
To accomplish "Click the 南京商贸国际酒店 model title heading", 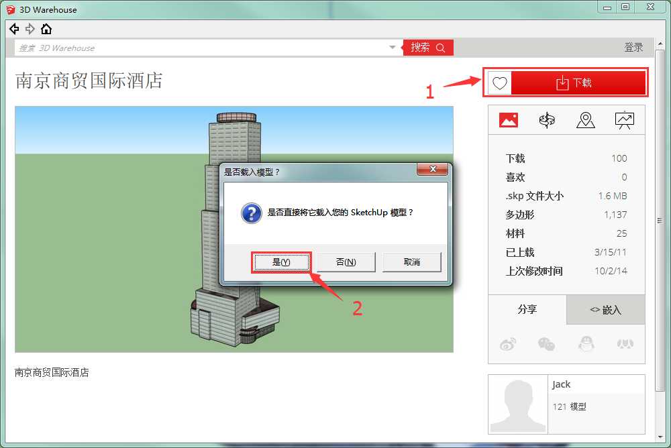I will [89, 80].
